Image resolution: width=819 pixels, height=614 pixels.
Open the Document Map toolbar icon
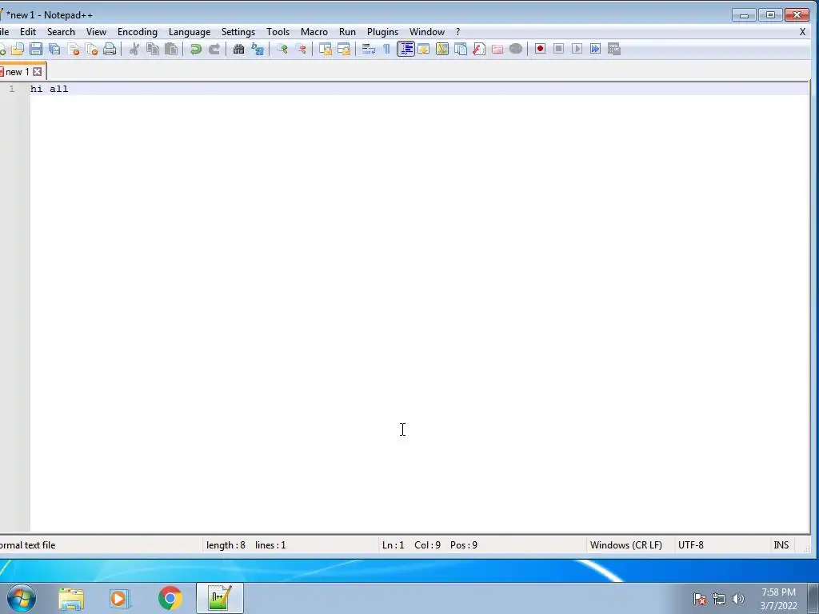pos(442,49)
